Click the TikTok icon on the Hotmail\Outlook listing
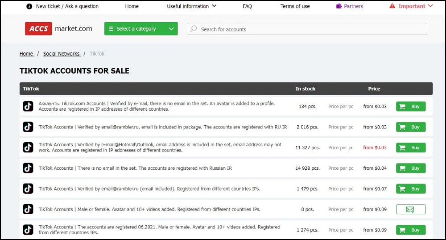The width and height of the screenshot is (446, 240). tap(28, 148)
